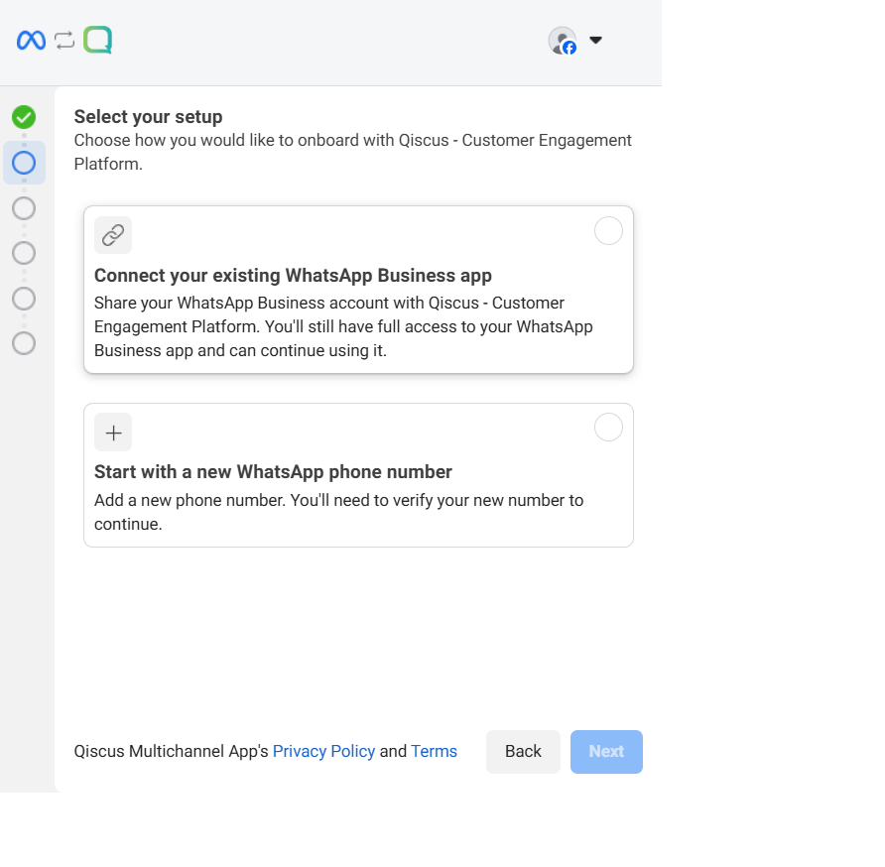Image resolution: width=885 pixels, height=867 pixels.
Task: Click the current blue step circle
Action: click(x=24, y=163)
